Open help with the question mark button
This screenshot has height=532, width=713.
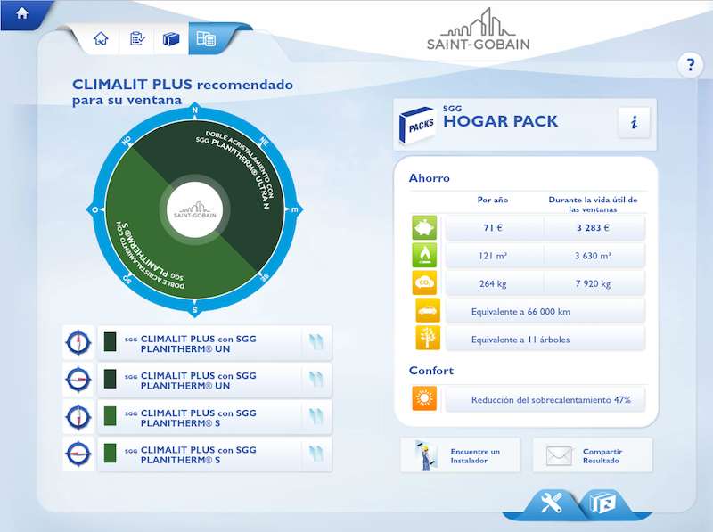pos(690,64)
